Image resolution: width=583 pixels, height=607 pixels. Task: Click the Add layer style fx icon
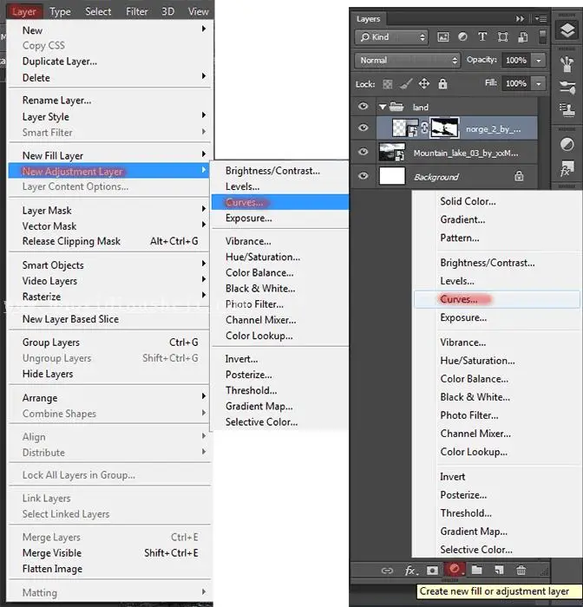click(x=411, y=571)
